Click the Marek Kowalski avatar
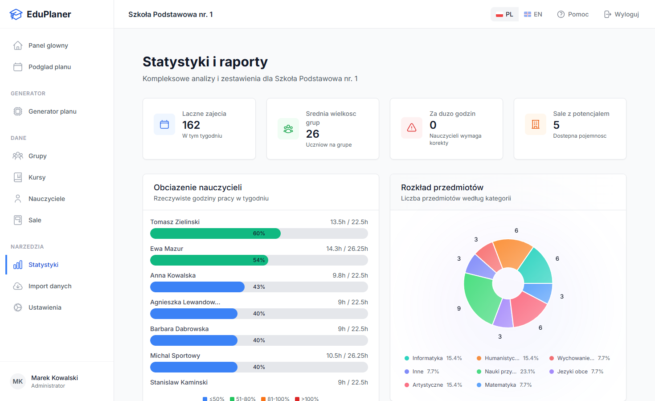The image size is (655, 401). [x=18, y=381]
